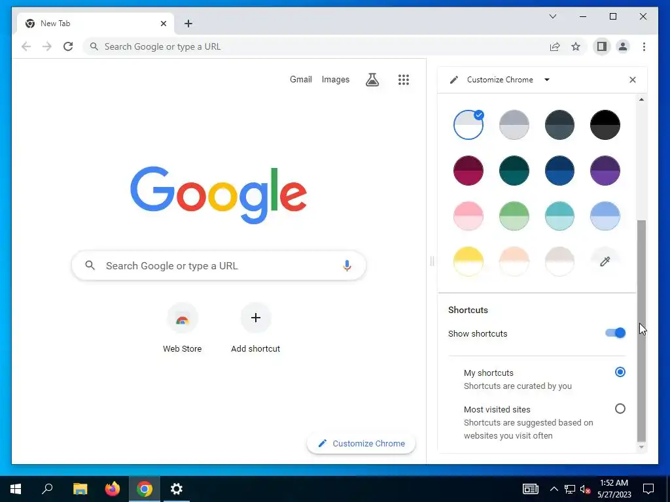This screenshot has width=670, height=502.
Task: Open a new tab with the plus button
Action: click(188, 24)
